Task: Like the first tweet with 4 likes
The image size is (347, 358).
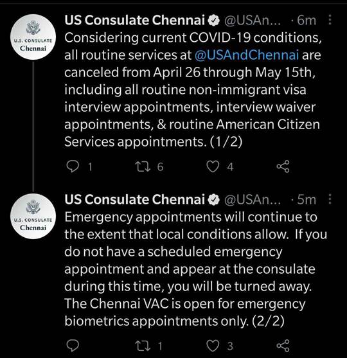Action: (213, 166)
